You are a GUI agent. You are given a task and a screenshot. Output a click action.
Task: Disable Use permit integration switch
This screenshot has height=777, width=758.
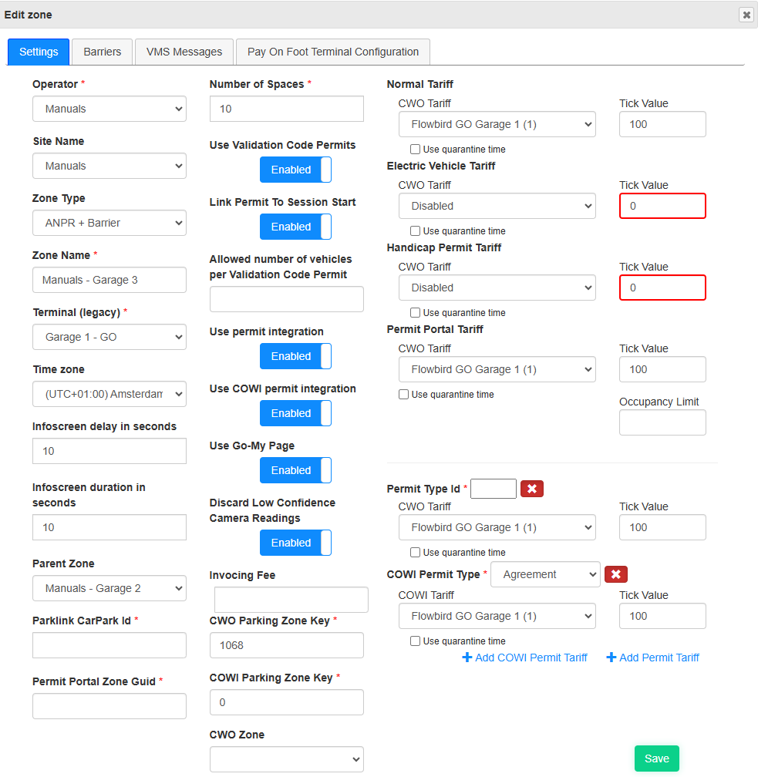coord(295,356)
